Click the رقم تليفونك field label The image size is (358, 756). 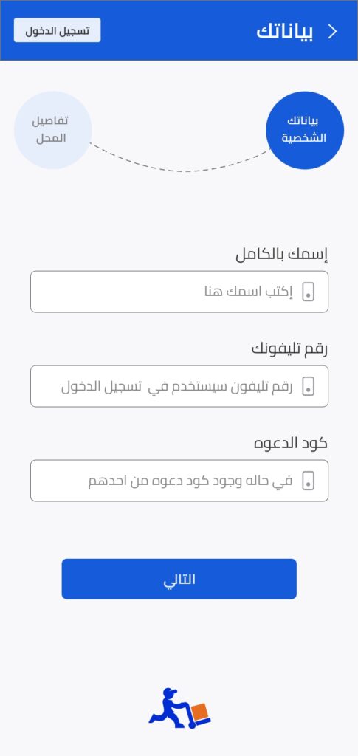coord(289,348)
